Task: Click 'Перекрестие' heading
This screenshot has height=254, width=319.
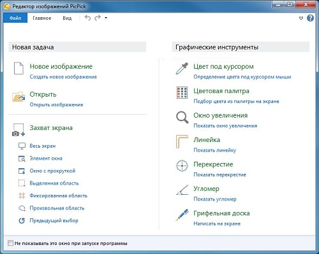Action: 213,164
